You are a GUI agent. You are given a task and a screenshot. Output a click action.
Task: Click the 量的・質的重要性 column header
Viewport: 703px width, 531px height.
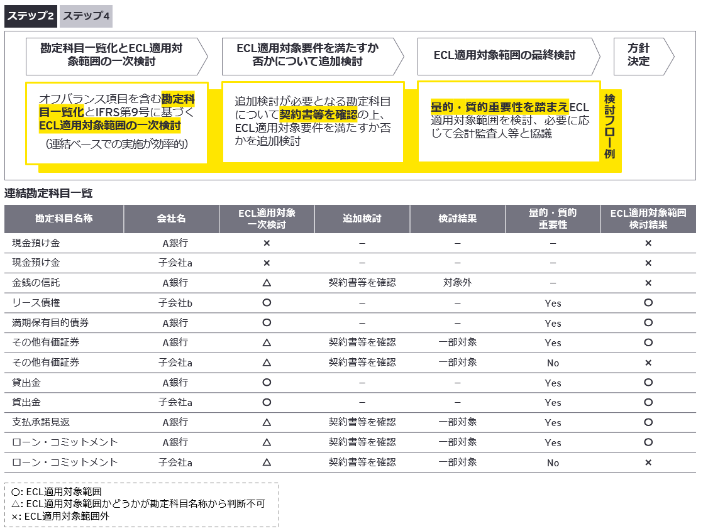click(x=552, y=219)
